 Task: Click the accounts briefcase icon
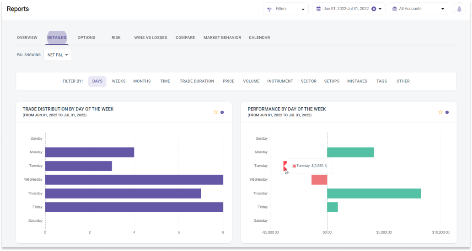tap(394, 9)
